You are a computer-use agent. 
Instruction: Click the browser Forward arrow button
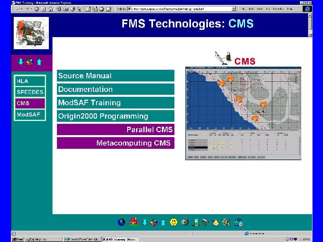pos(27,9)
